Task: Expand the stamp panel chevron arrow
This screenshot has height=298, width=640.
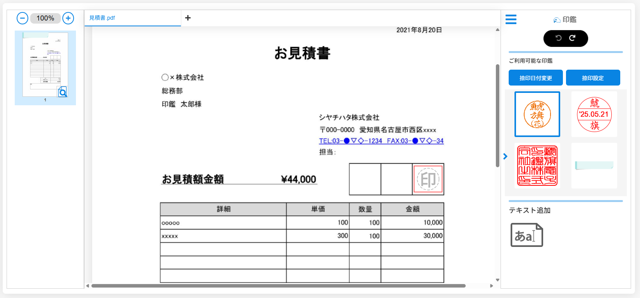Action: [505, 156]
